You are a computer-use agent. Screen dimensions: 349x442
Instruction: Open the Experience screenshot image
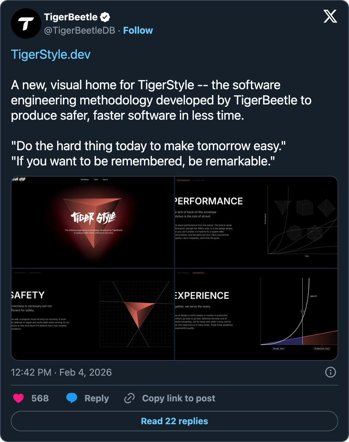pos(256,314)
